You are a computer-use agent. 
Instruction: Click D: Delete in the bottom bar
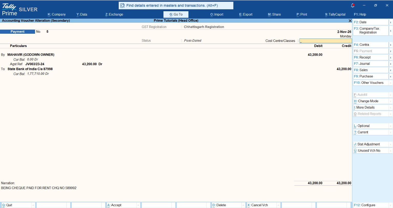(227, 205)
